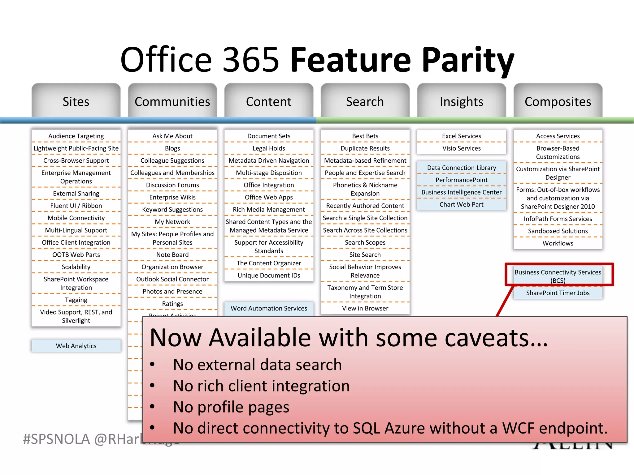Image resolution: width=634 pixels, height=475 pixels.
Task: Select Access Services item
Action: [x=558, y=136]
